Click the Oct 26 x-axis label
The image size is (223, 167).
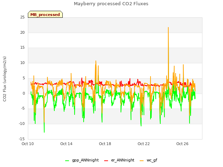click(x=182, y=144)
